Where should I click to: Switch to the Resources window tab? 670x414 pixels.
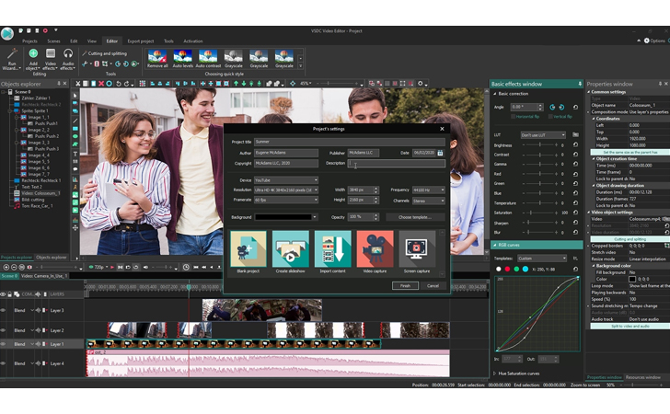643,377
